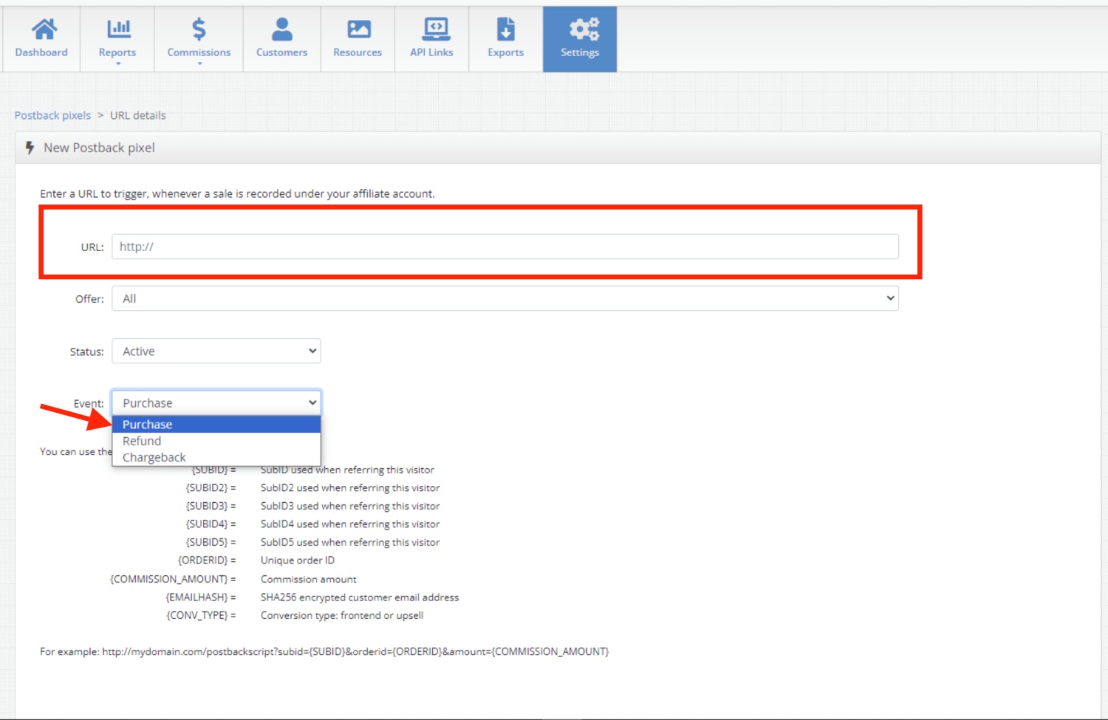Click the 'Unique order ID' description

click(x=298, y=560)
